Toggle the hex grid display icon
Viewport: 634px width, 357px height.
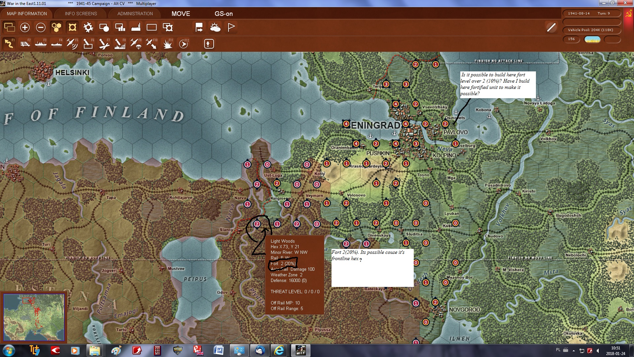(x=56, y=27)
